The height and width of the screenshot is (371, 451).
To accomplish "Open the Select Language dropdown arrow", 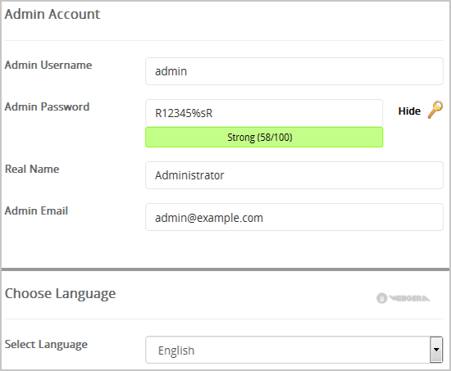I will (x=436, y=350).
